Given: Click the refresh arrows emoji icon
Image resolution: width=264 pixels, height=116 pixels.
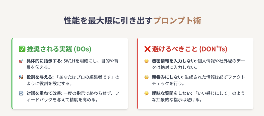Looking at the screenshot, I should point(21,94).
